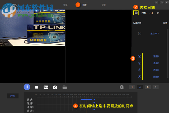Play channel 通道1 recording icon
This screenshot has height=113, width=169.
click(140, 56)
